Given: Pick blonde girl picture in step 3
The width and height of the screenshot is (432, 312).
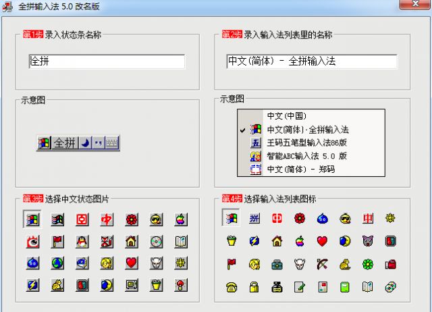Looking at the screenshot, I should tap(107, 263).
